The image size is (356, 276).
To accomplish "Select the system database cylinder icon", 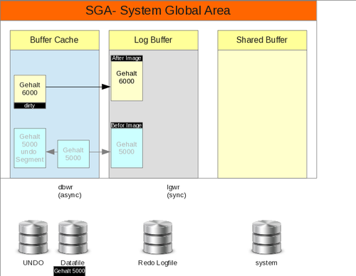I will [266, 237].
